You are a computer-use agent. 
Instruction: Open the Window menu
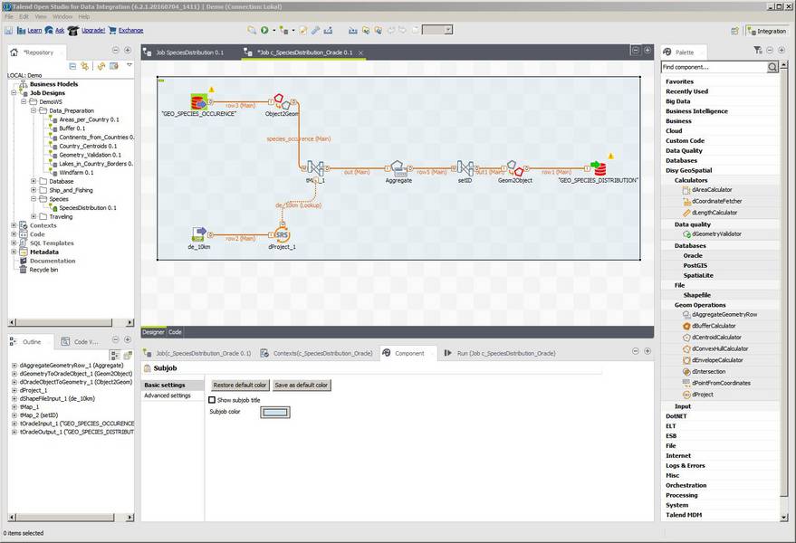(62, 16)
